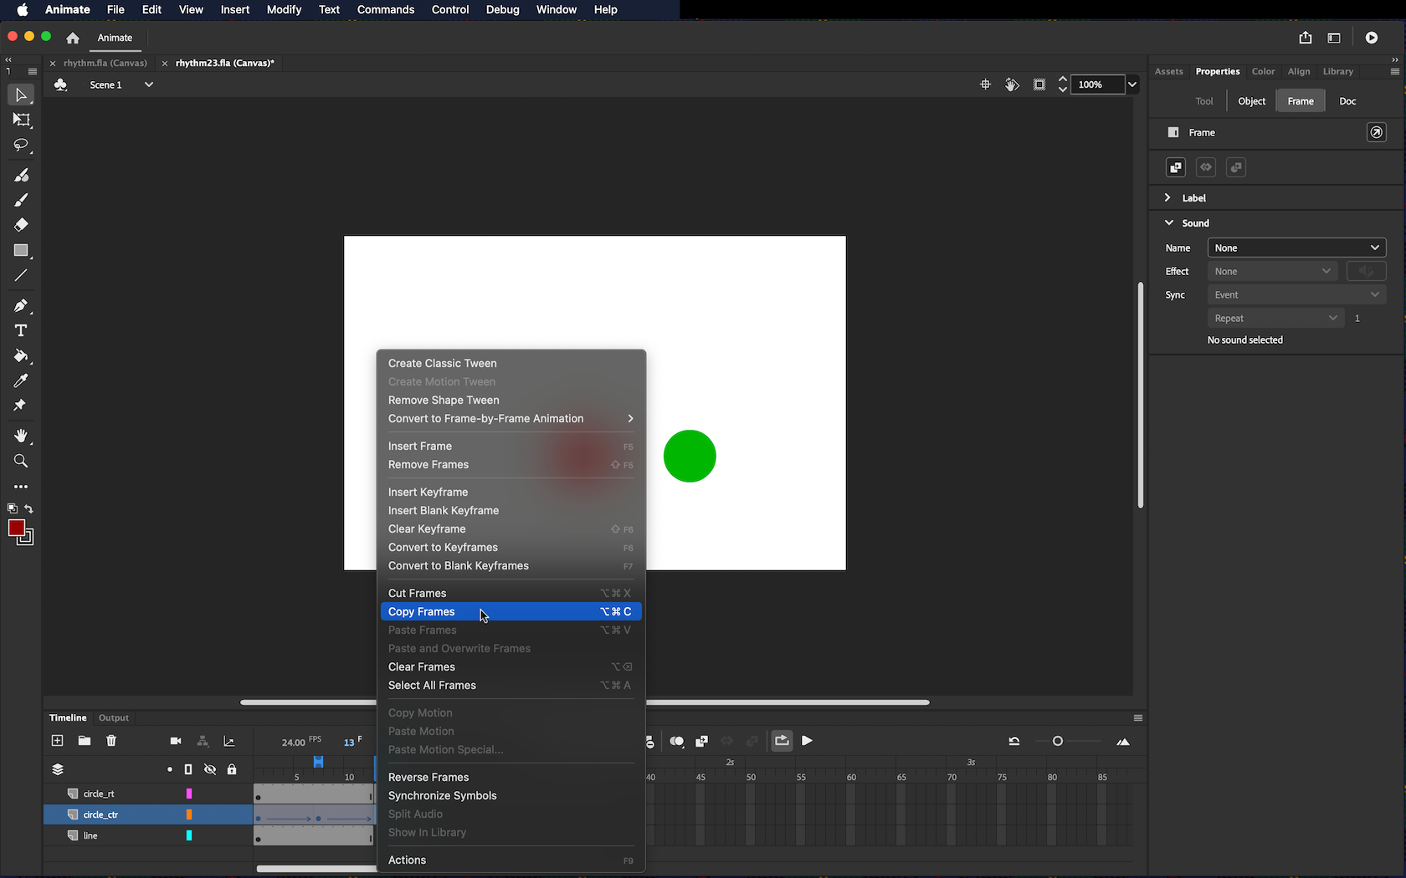Select the Lasso tool
The width and height of the screenshot is (1406, 878).
click(x=21, y=145)
